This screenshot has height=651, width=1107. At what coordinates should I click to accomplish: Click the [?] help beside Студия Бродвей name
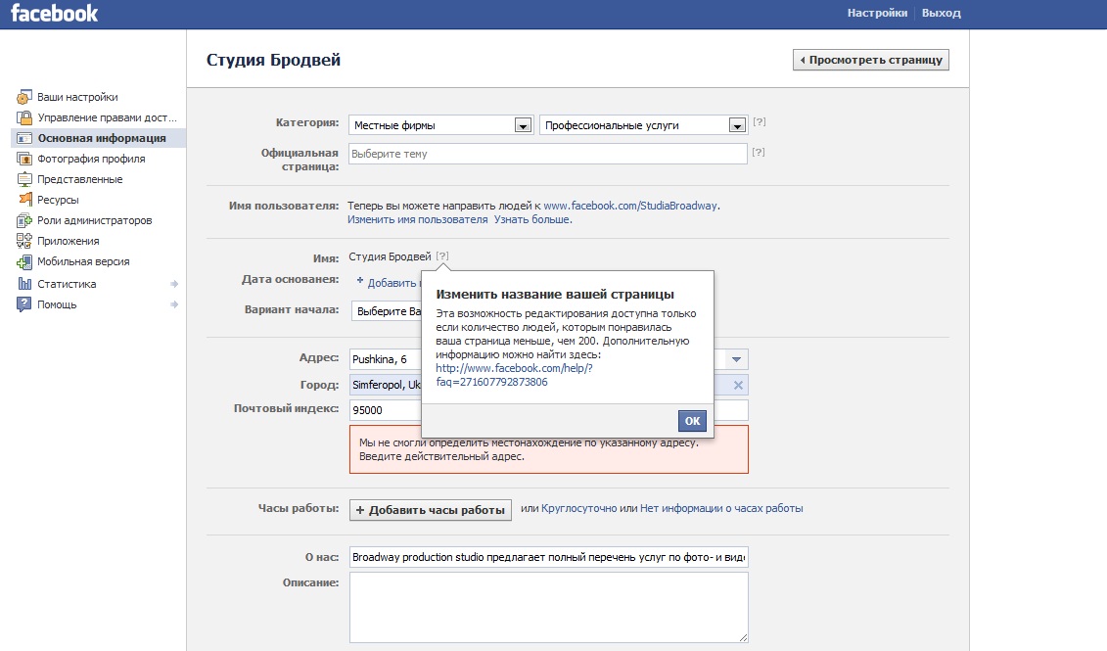[x=442, y=256]
